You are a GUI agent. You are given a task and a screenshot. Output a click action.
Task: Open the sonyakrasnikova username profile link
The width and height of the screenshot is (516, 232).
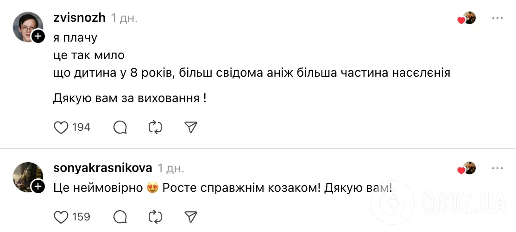tap(103, 168)
